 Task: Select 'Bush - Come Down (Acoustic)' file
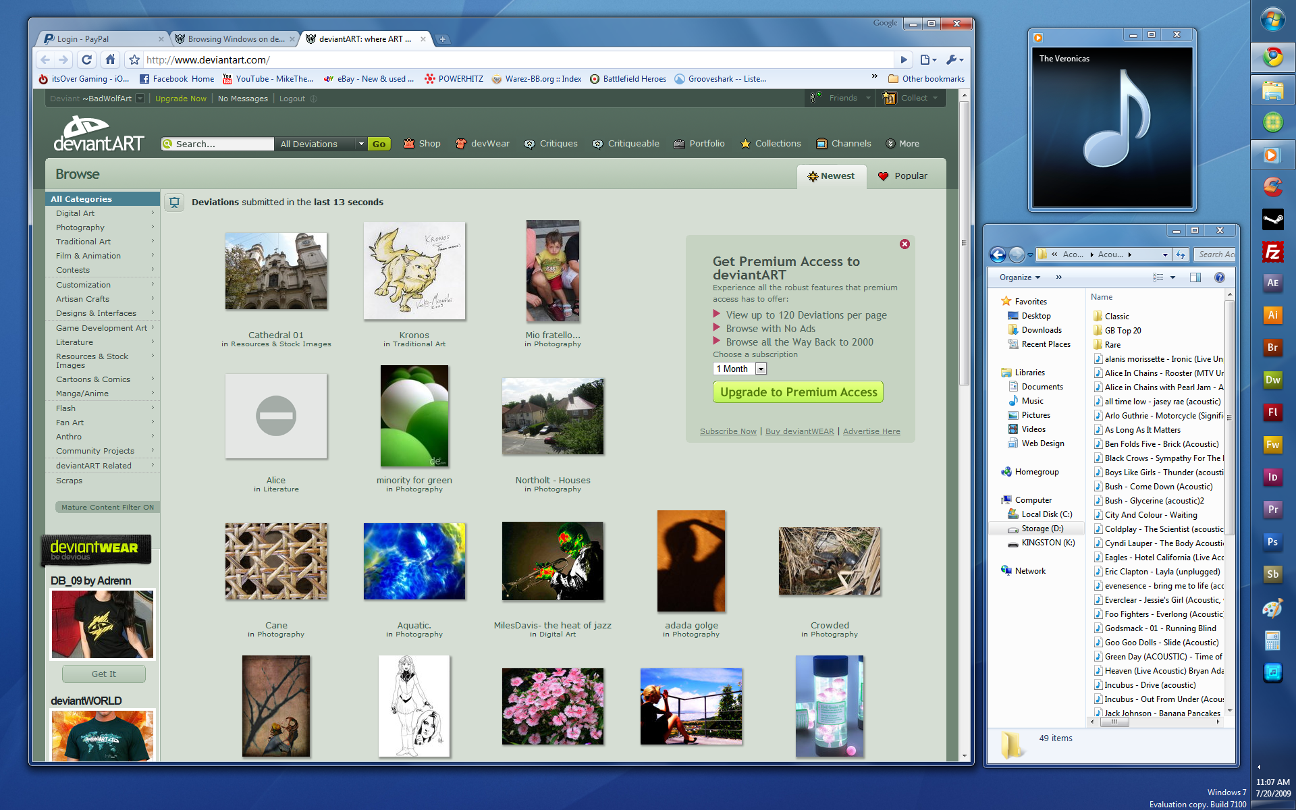(1158, 487)
